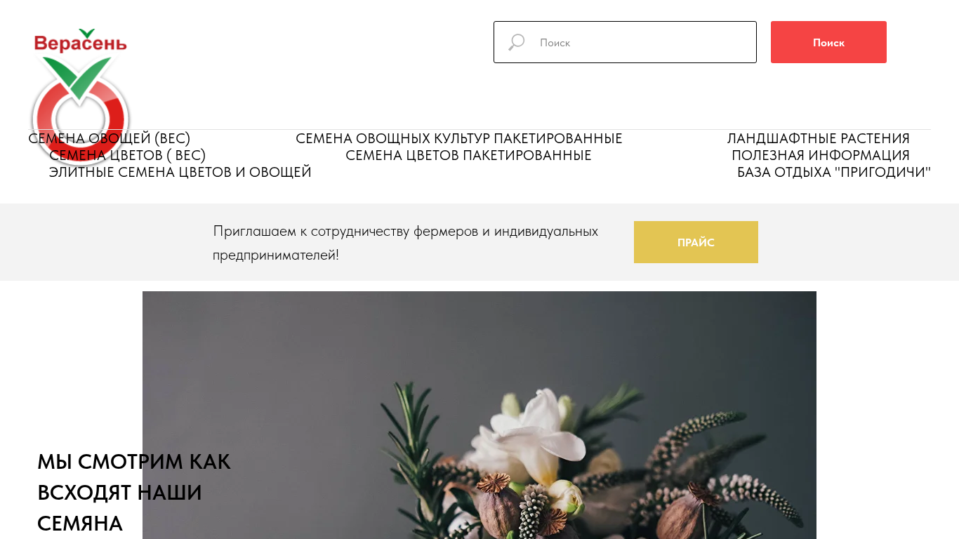
Task: Open Полезная информация page
Action: (x=821, y=155)
